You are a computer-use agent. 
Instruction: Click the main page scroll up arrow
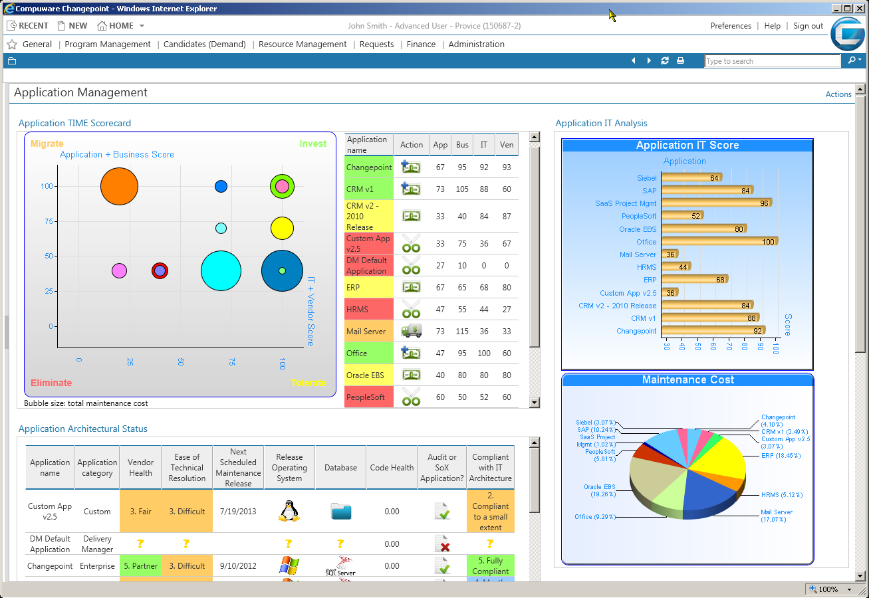(860, 89)
